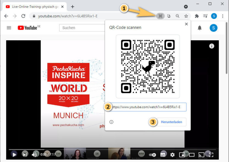Viewport: 229px width, 162px height.
Task: Navigate back with the arrow button
Action: [5, 16]
